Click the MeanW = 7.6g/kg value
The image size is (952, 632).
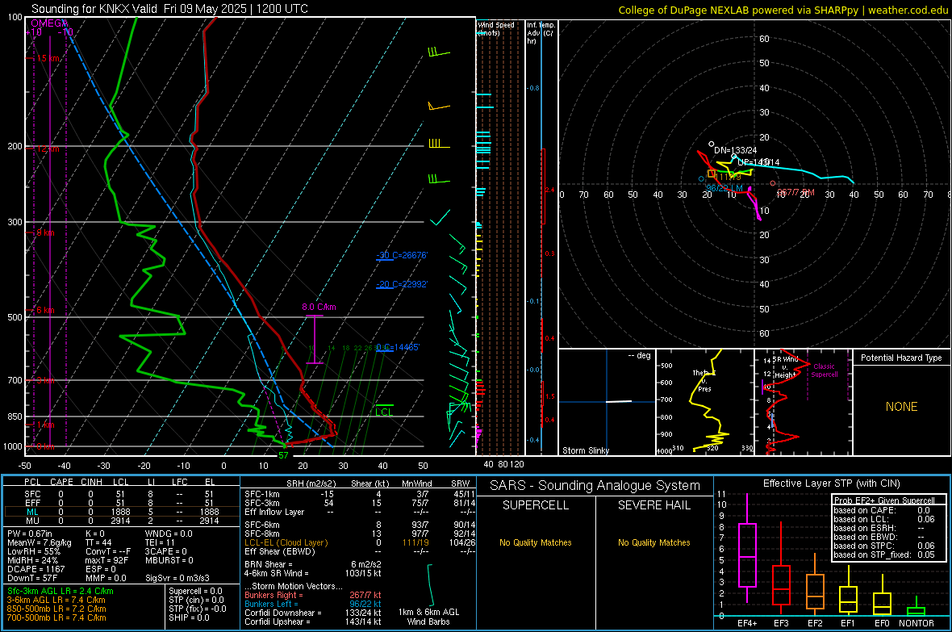point(39,542)
